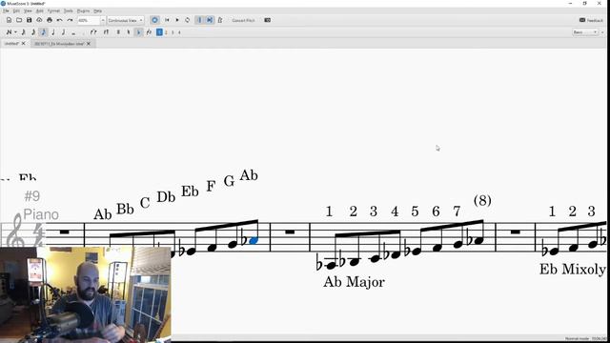Image resolution: width=610 pixels, height=343 pixels.
Task: Select the 16th note duration
Action: (33, 32)
